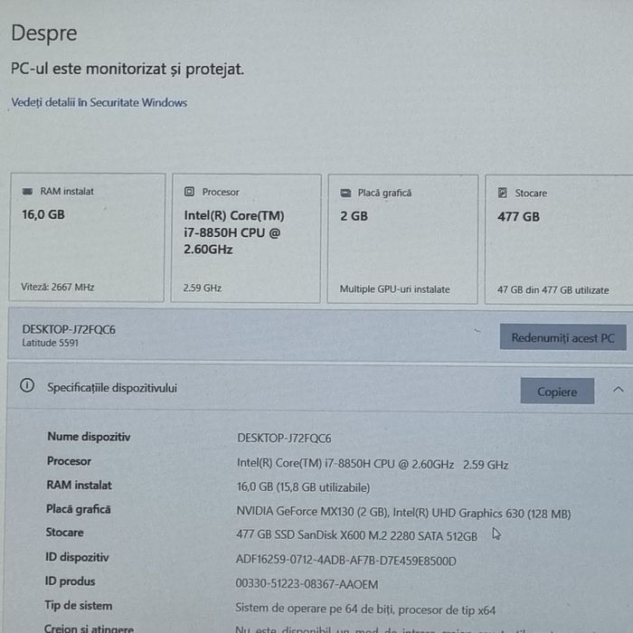Click 'Sistem de operare pe 64 de biți' value
Screen dimensions: 633x633
click(315, 609)
